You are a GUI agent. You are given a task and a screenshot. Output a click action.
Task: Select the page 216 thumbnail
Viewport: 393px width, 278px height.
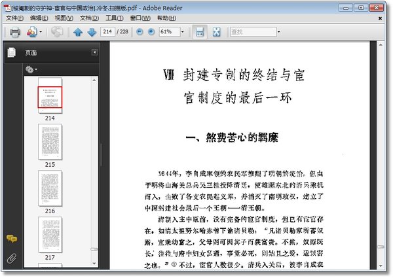pos(50,188)
